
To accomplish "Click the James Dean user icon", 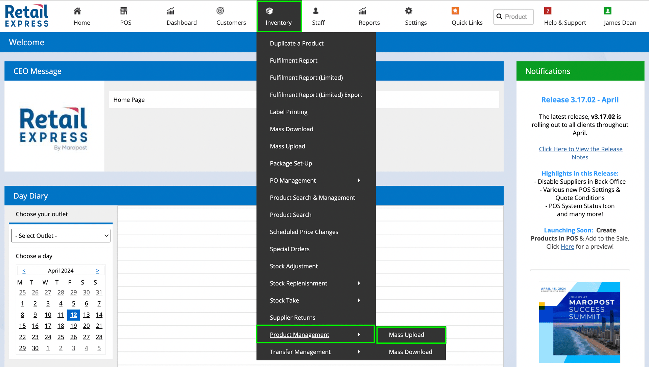I will tap(607, 11).
